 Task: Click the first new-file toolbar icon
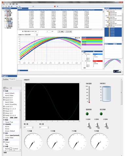3,7
